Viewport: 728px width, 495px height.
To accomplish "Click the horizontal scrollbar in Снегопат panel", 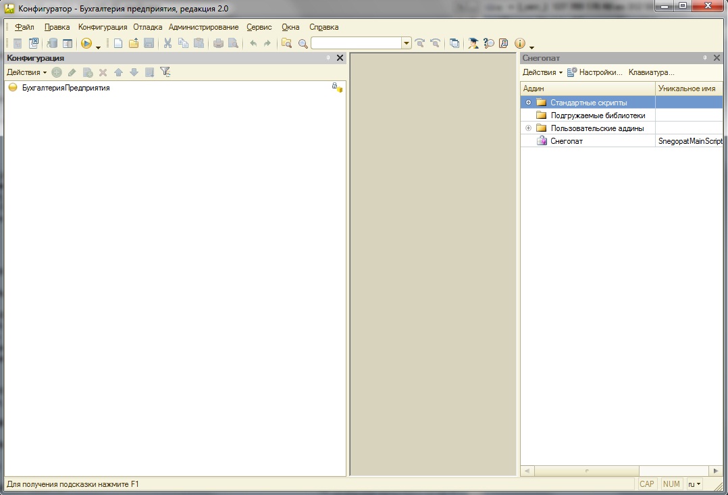I will click(x=586, y=470).
